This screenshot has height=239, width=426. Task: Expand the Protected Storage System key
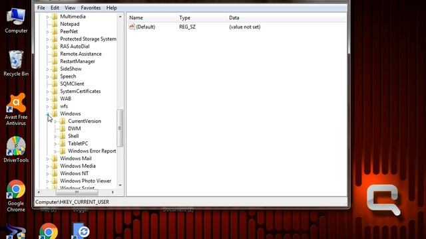click(47, 39)
